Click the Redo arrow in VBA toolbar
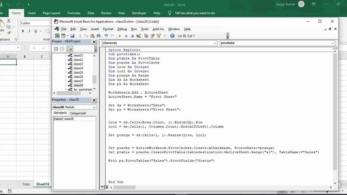Image resolution: width=347 pixels, height=195 pixels. point(112,36)
